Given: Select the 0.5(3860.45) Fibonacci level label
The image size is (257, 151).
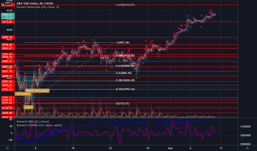Looking at the screenshot, I should point(124,73).
